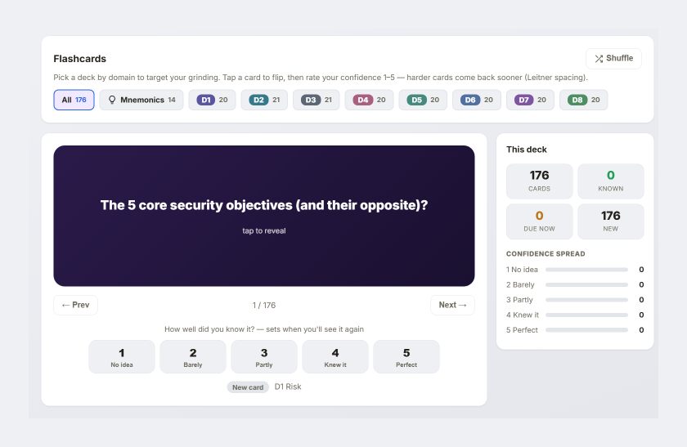Click the '2 Barely' spread label

pos(520,284)
